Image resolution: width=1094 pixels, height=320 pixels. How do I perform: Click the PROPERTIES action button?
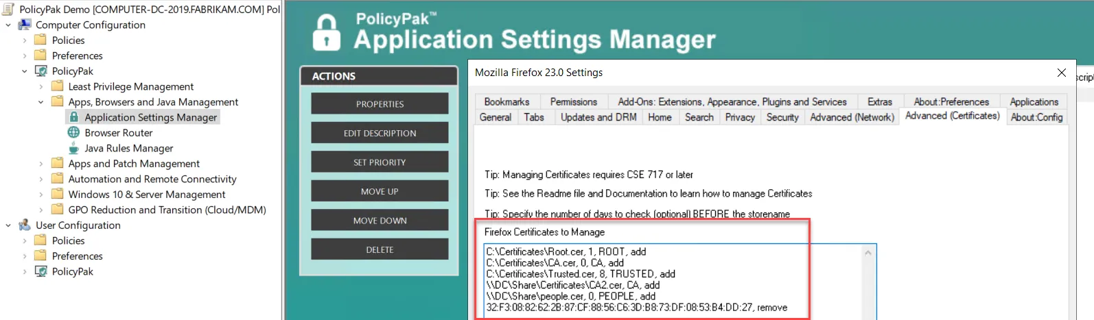(380, 104)
